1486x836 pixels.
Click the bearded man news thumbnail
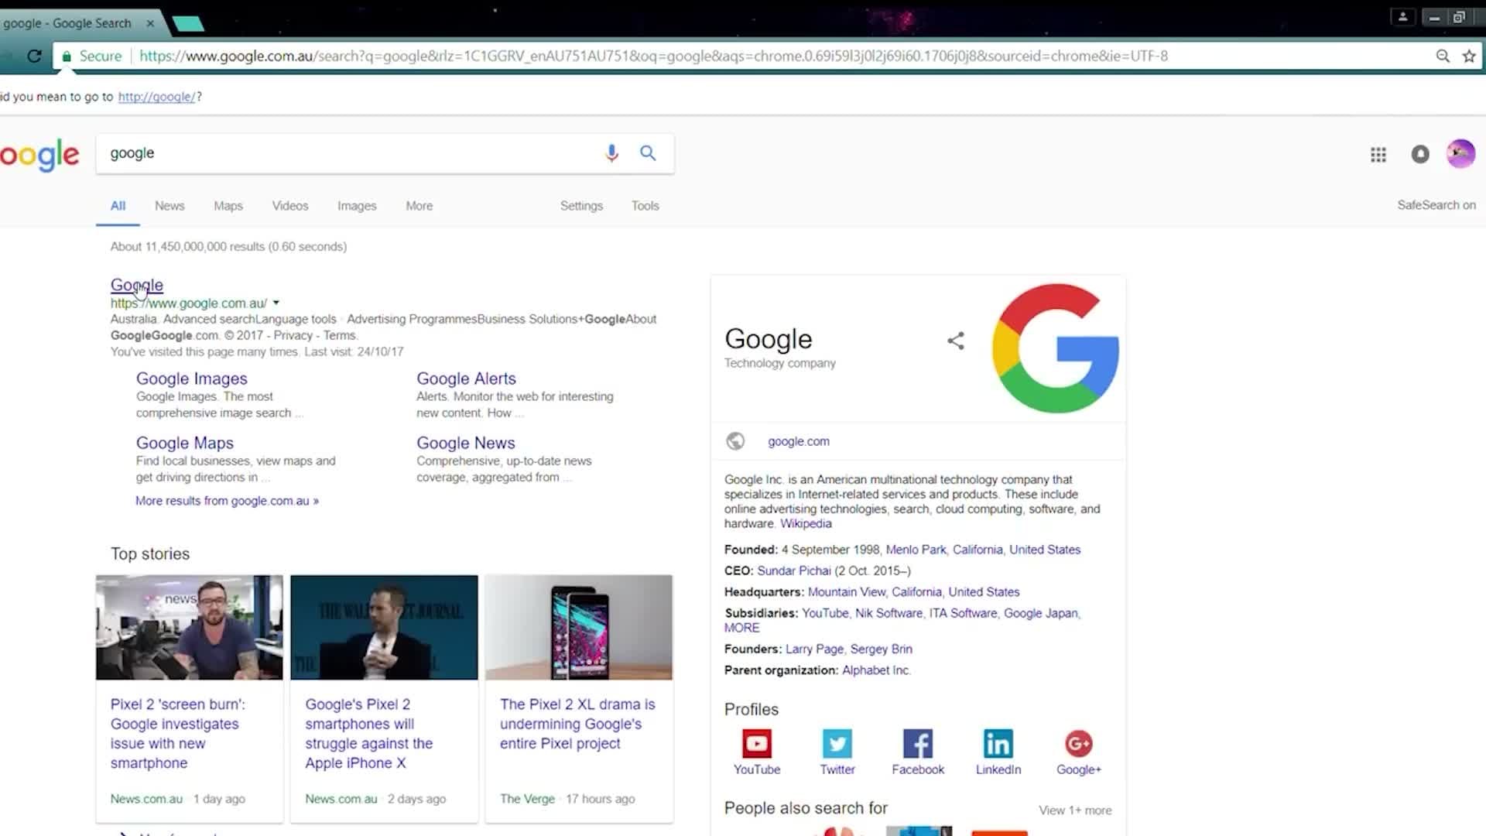coord(190,627)
